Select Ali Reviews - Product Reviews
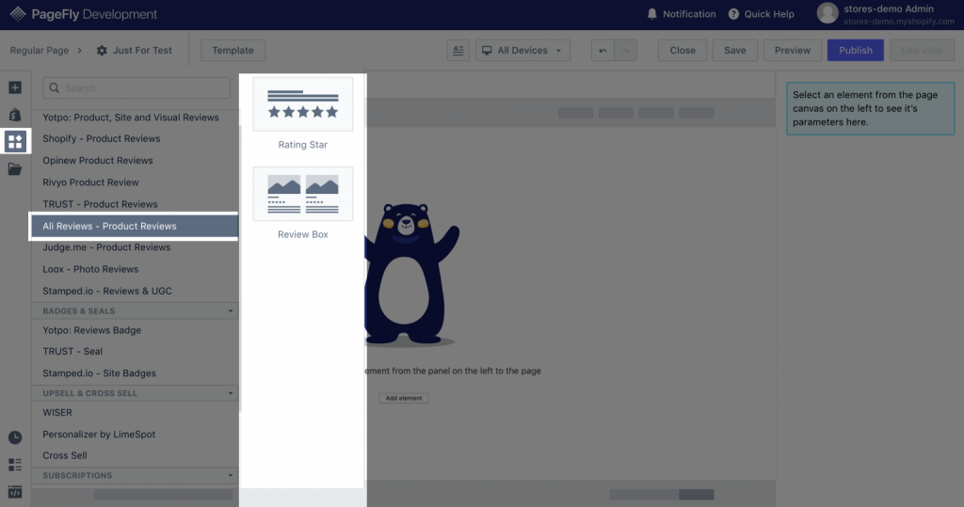 135,226
